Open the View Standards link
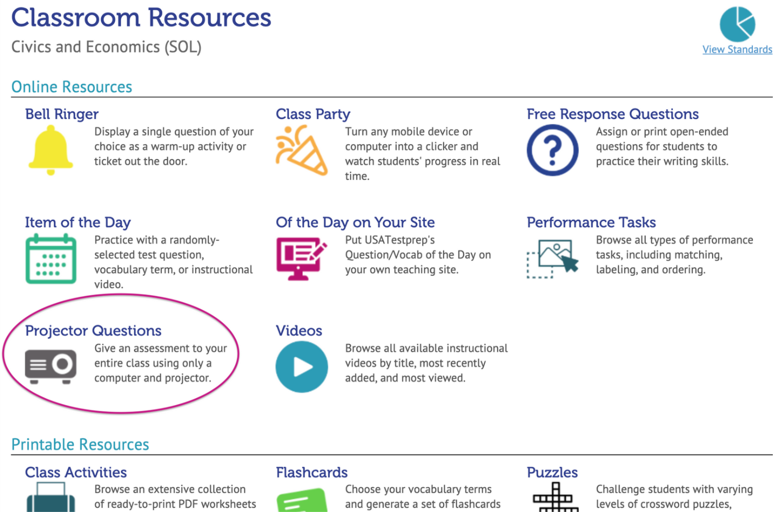Screen dimensions: 783x512 click(x=737, y=49)
